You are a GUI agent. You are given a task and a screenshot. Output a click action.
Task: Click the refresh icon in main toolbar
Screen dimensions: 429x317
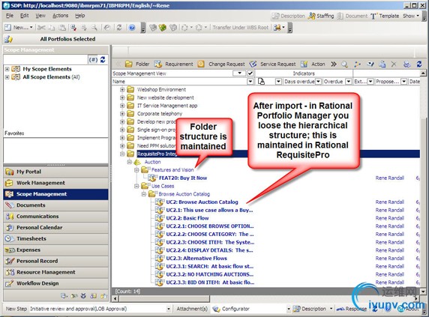click(x=119, y=27)
